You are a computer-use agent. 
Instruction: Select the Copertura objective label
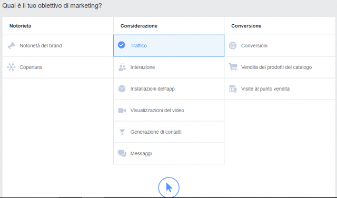pos(31,67)
